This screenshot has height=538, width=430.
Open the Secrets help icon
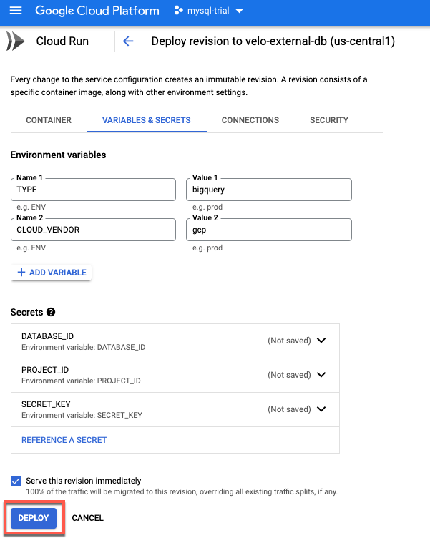click(51, 313)
